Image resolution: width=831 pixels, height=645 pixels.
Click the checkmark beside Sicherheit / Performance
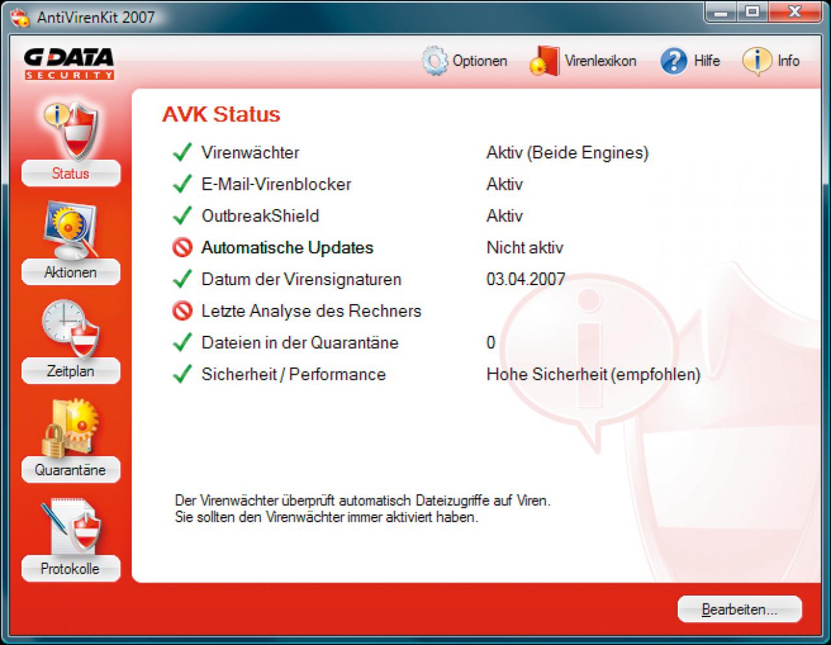coord(182,374)
